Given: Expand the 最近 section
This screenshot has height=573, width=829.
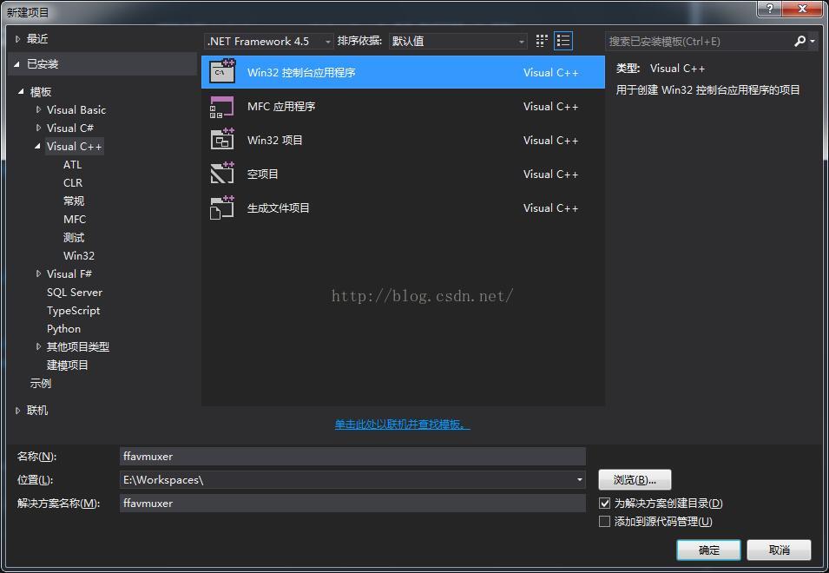Looking at the screenshot, I should (17, 38).
